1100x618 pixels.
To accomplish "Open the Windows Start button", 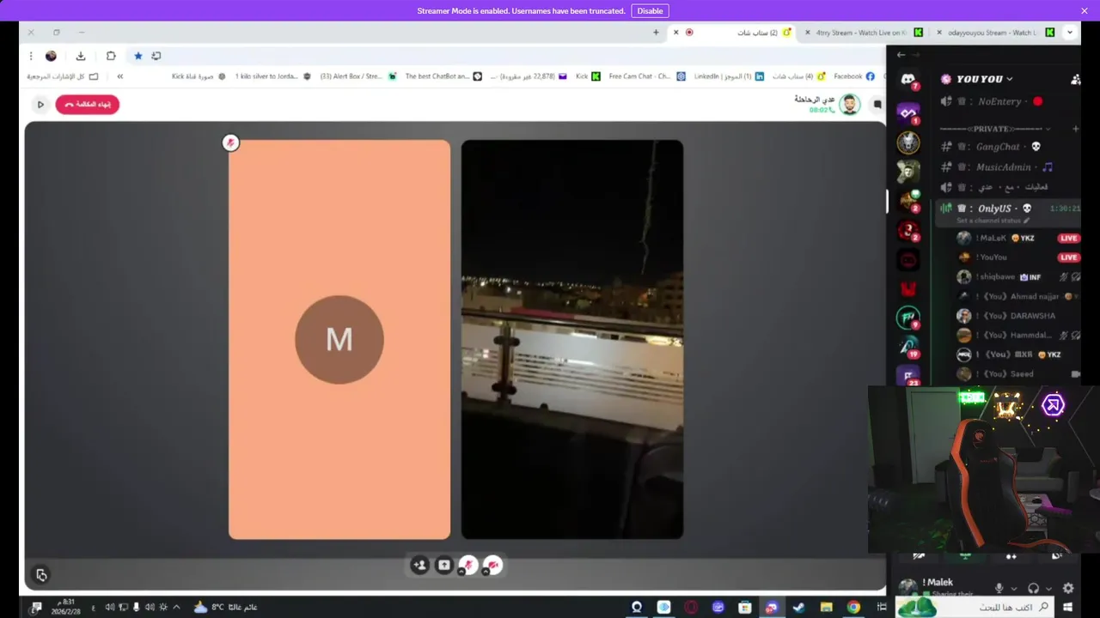I will coord(1069,608).
